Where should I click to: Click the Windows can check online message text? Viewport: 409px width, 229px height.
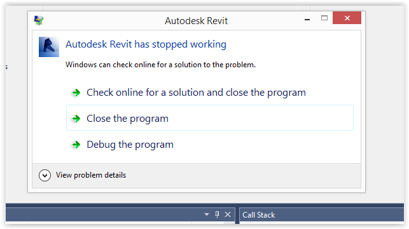point(160,65)
